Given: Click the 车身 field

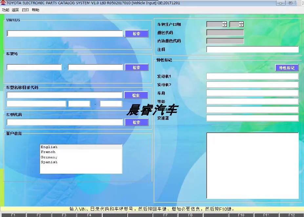Looking at the screenshot, I should [252, 93].
